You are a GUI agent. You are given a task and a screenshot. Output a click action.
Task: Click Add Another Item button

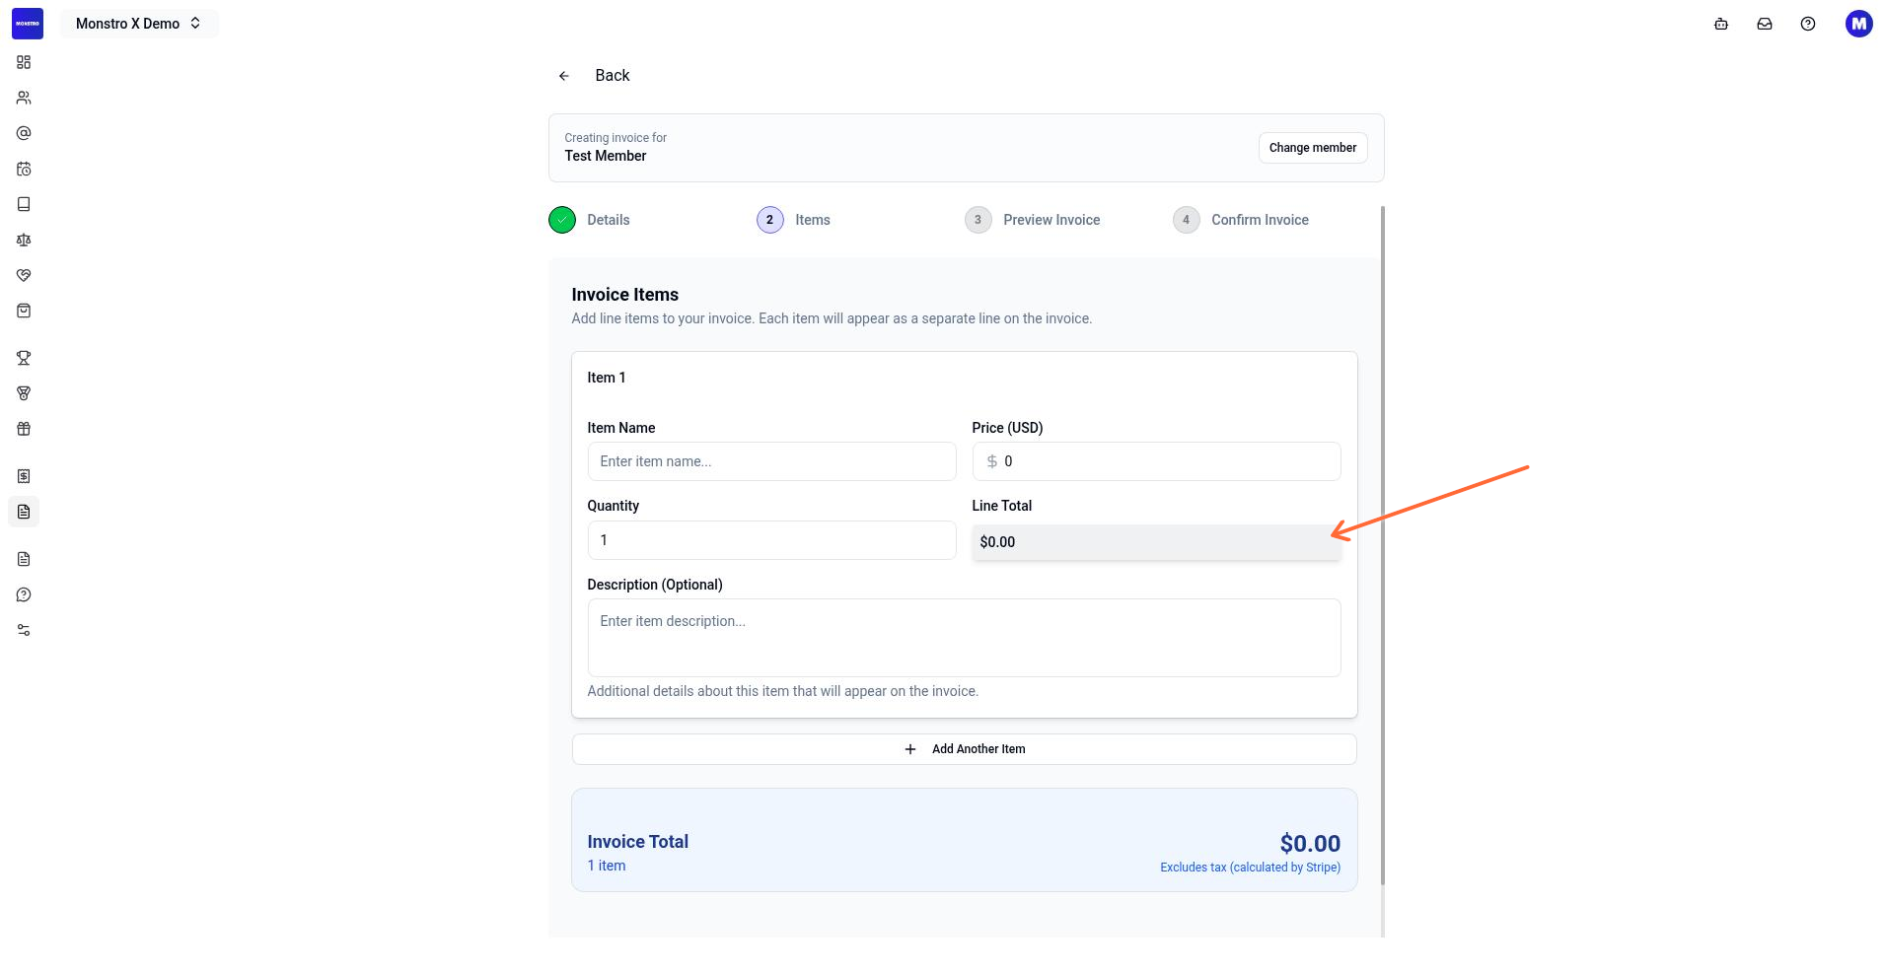[965, 749]
